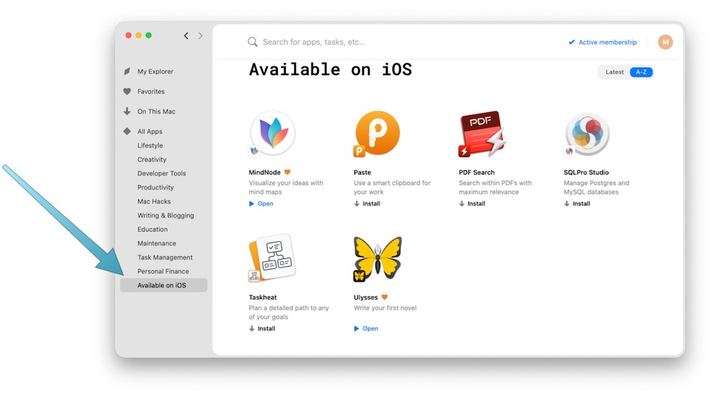Open On This Mac section
The image size is (716, 397).
(156, 112)
